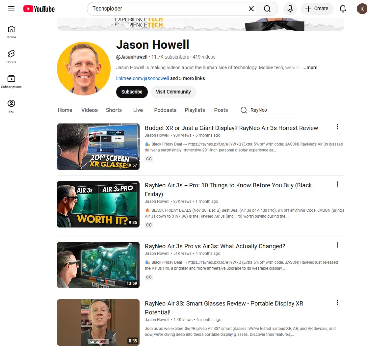Subscribe to Jason Howell channel

(132, 92)
